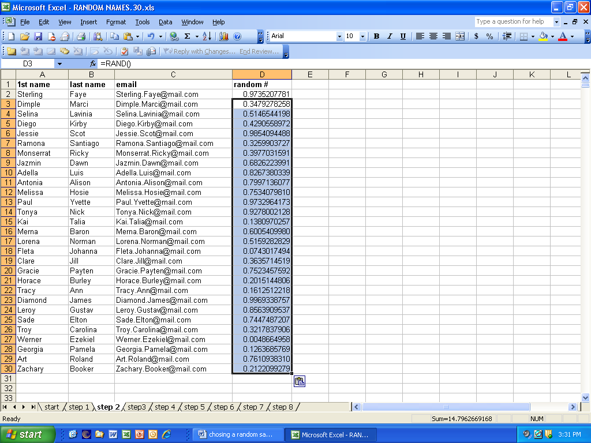Align cell text right

pos(447,36)
